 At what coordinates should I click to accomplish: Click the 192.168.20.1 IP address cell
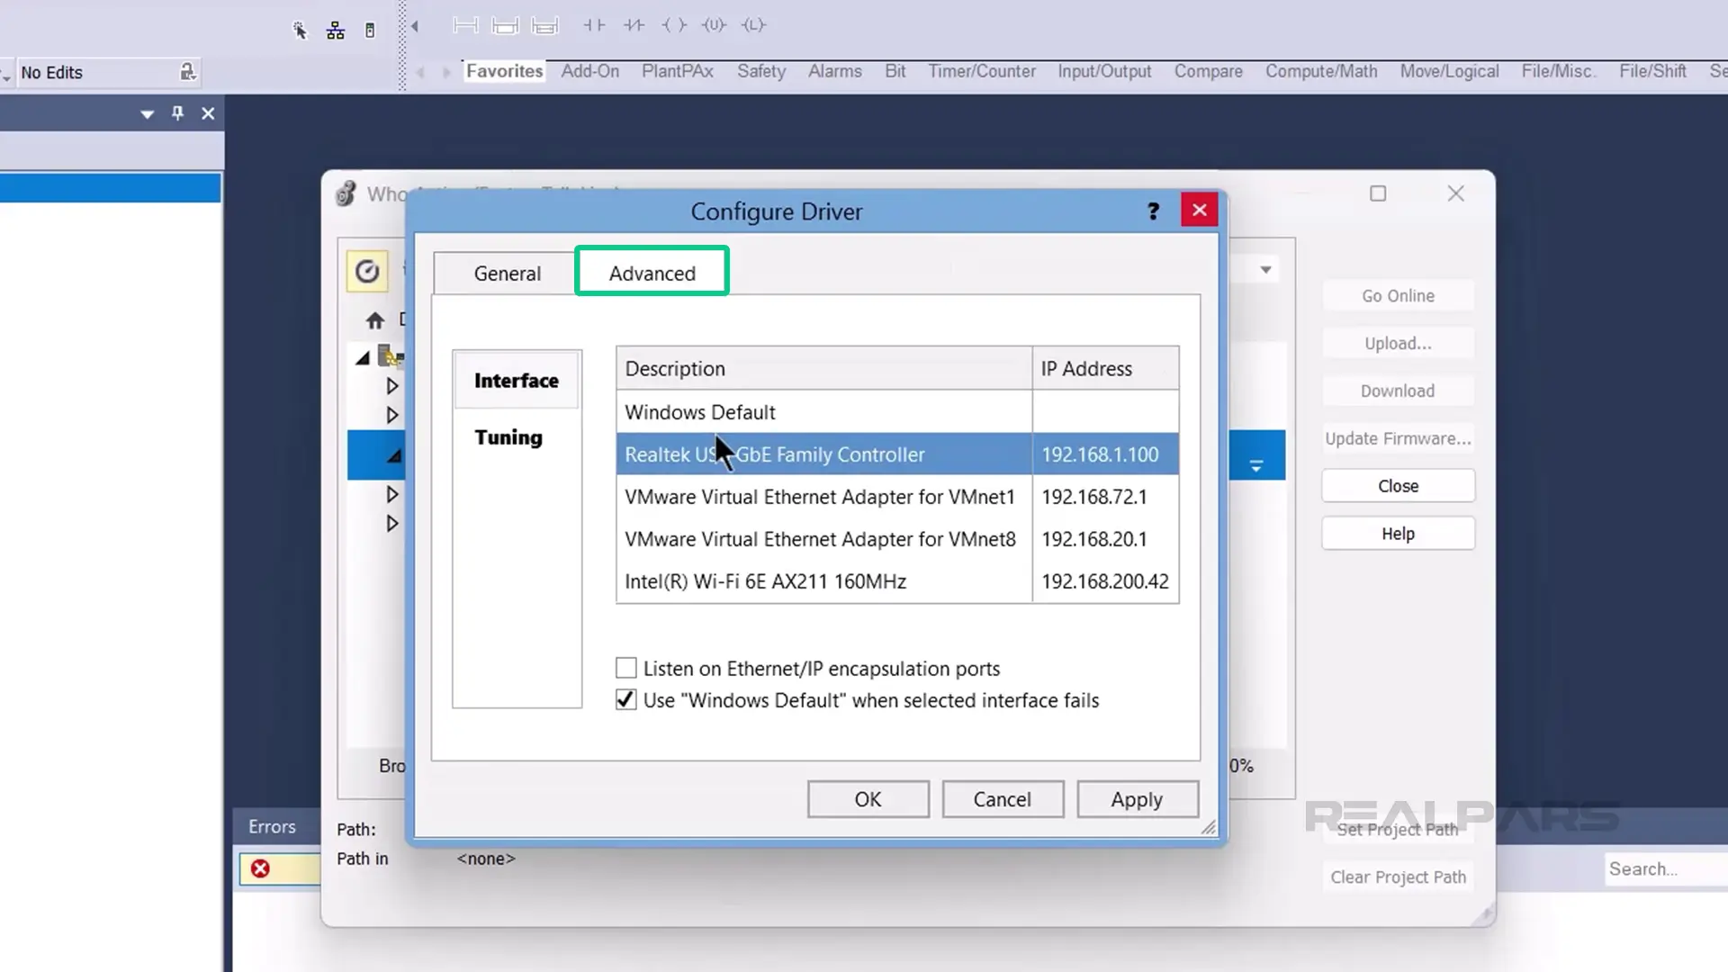click(1105, 539)
